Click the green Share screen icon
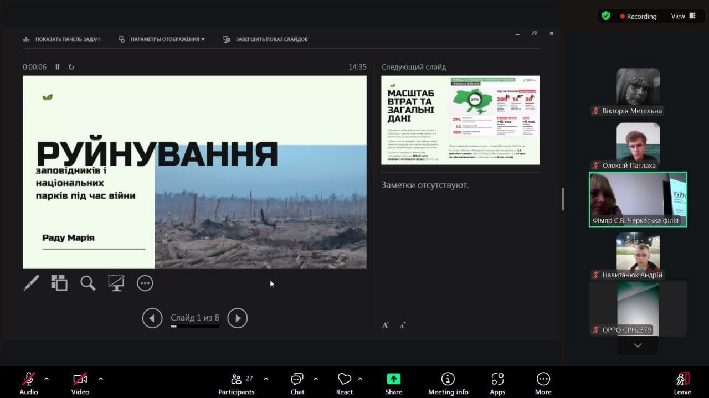 tap(393, 383)
